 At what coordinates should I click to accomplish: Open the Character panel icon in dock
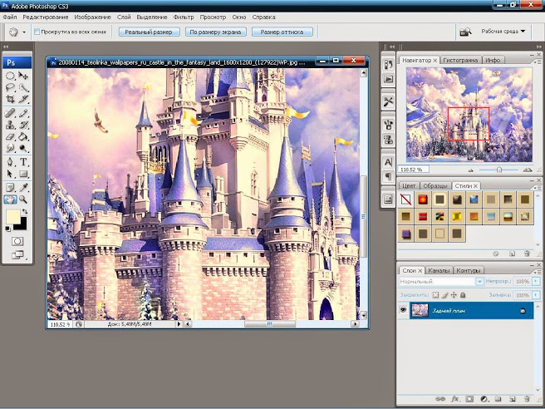click(388, 162)
